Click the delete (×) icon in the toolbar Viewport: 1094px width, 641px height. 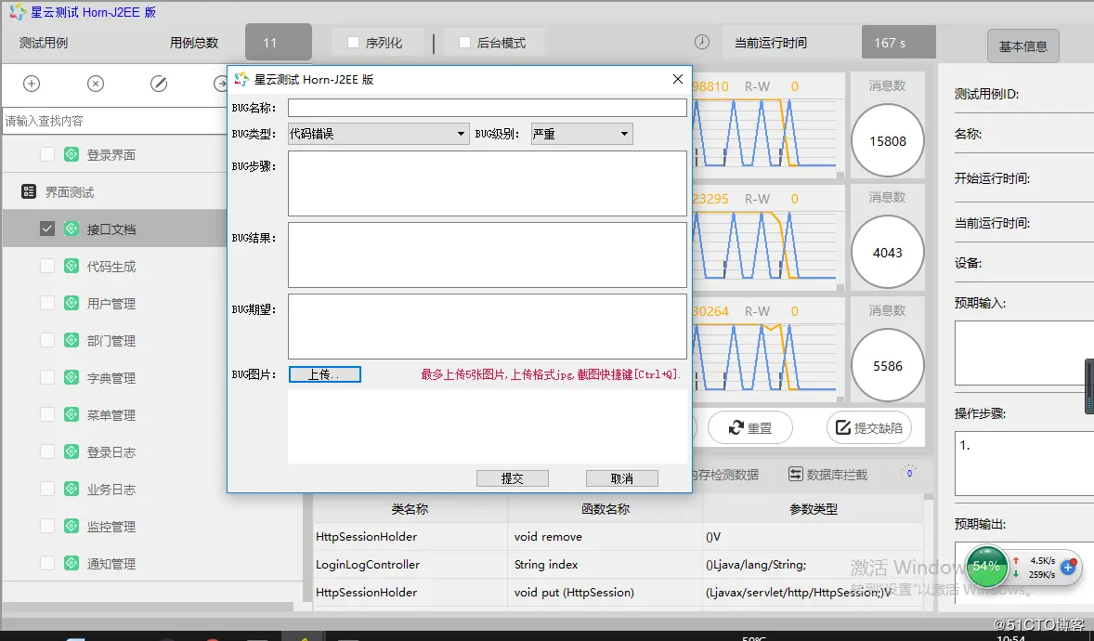click(95, 84)
